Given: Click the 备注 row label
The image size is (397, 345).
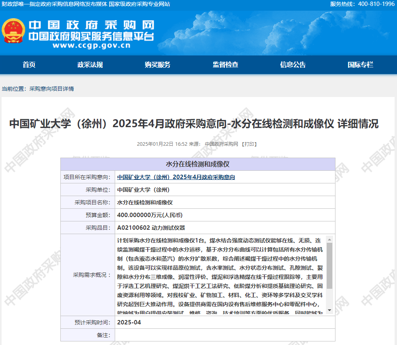Looking at the screenshot, I should [x=104, y=335].
